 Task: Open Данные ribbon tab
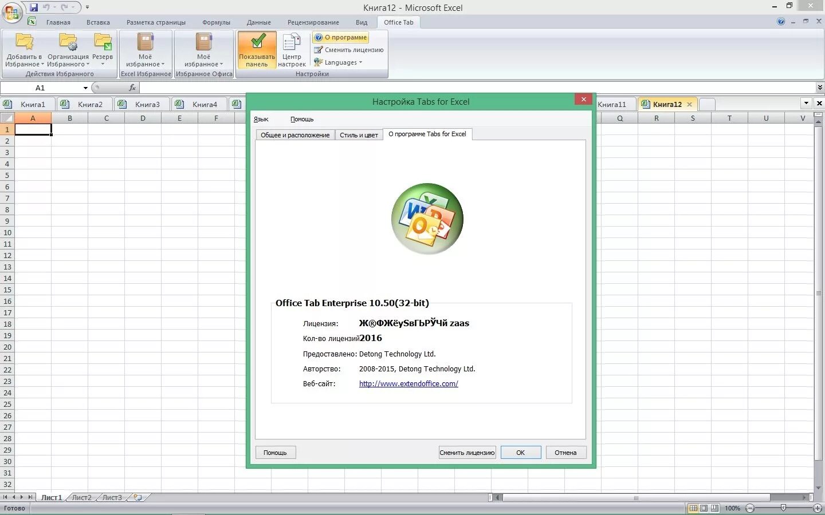tap(259, 22)
